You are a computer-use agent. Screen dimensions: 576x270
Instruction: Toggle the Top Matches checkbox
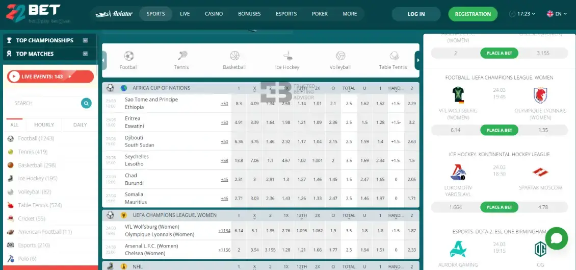pyautogui.click(x=85, y=54)
